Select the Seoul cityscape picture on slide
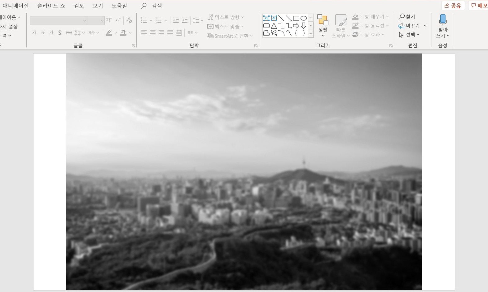The height and width of the screenshot is (292, 488). tap(244, 172)
